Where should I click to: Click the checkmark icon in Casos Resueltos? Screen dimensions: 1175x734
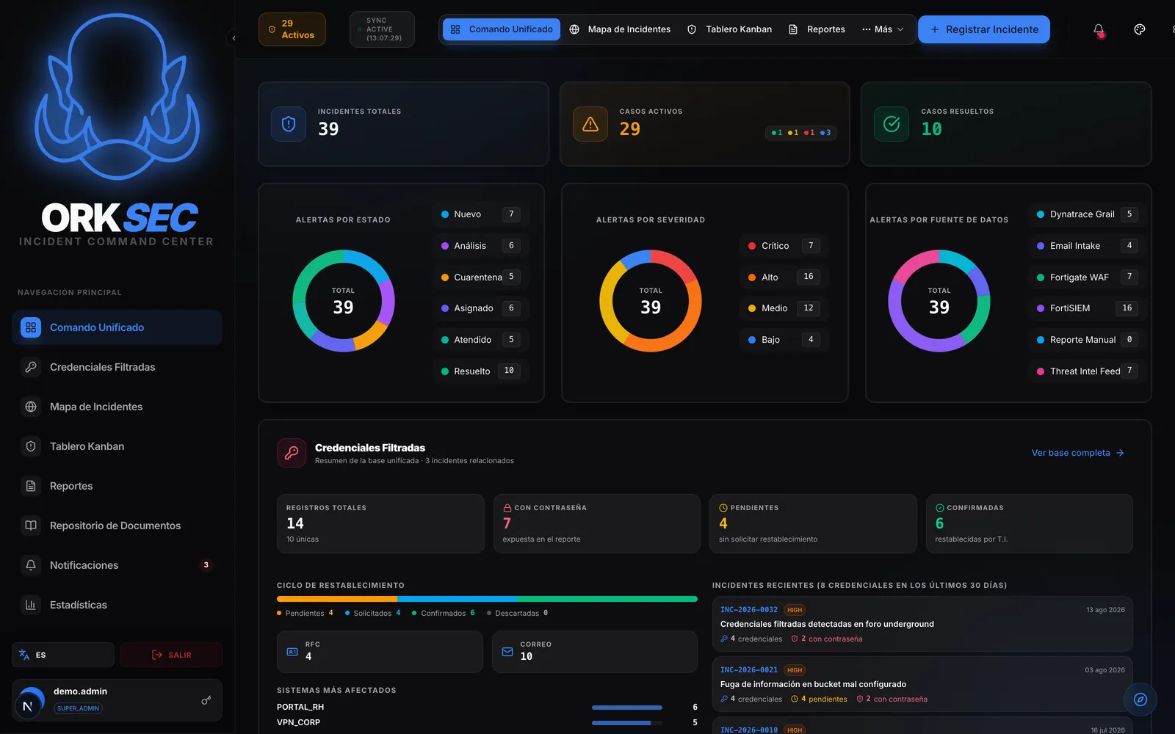click(892, 124)
